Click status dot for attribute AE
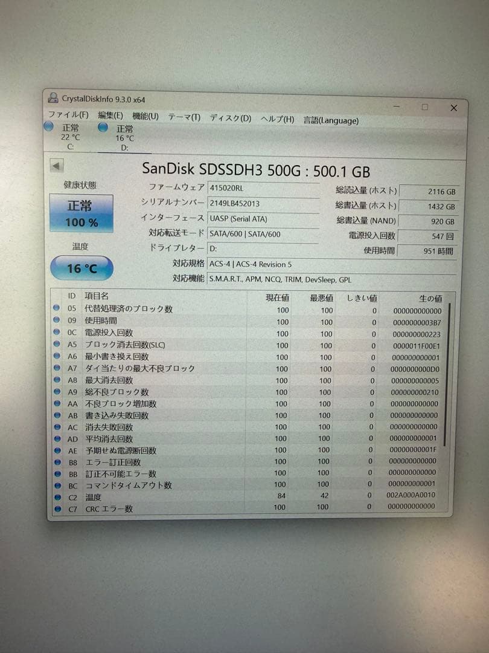 pos(58,450)
